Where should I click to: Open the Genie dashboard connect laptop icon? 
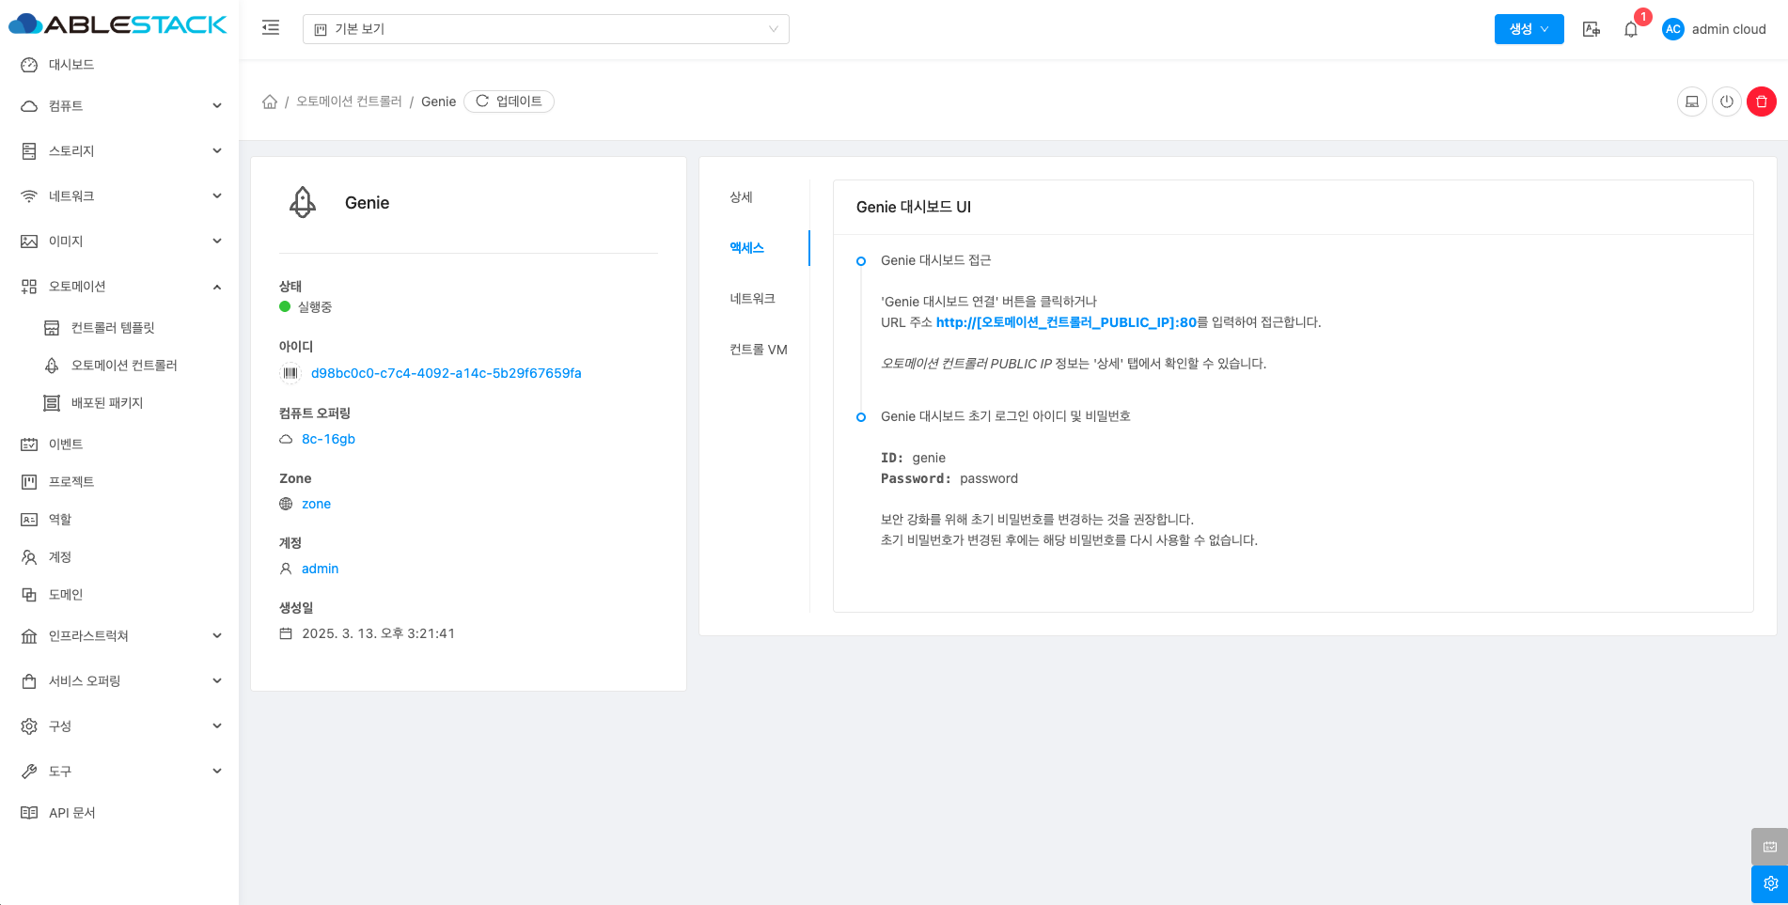click(1692, 101)
